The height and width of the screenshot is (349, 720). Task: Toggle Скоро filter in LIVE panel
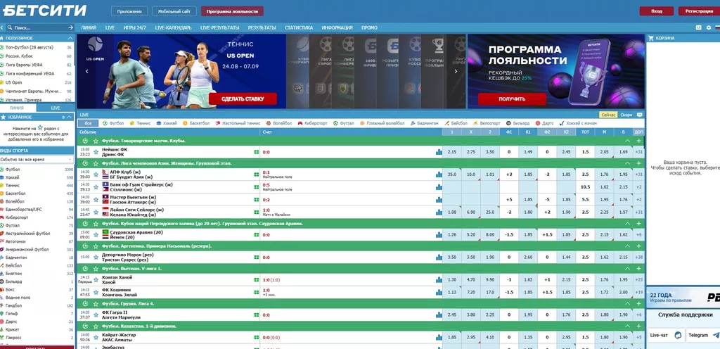[626, 115]
